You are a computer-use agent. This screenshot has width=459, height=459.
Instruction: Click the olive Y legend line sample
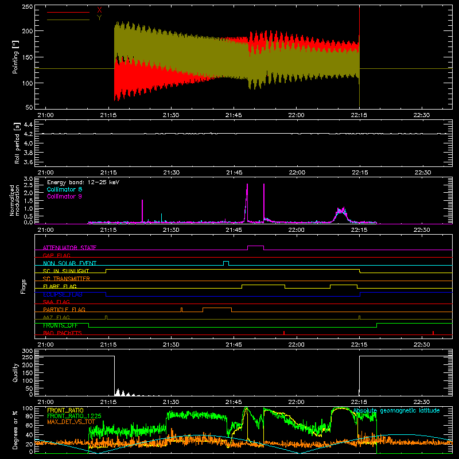(x=68, y=20)
